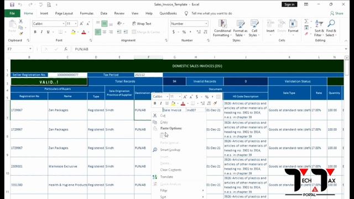Click Decrease Font Size in ribbon
This screenshot has height=199, width=354.
point(88,23)
